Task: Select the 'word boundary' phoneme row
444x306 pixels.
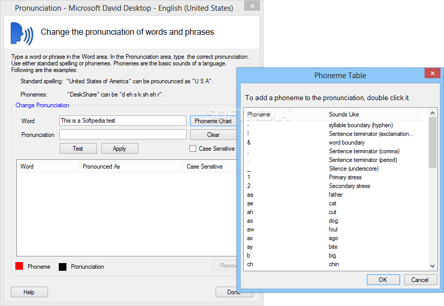Action: tap(336, 143)
